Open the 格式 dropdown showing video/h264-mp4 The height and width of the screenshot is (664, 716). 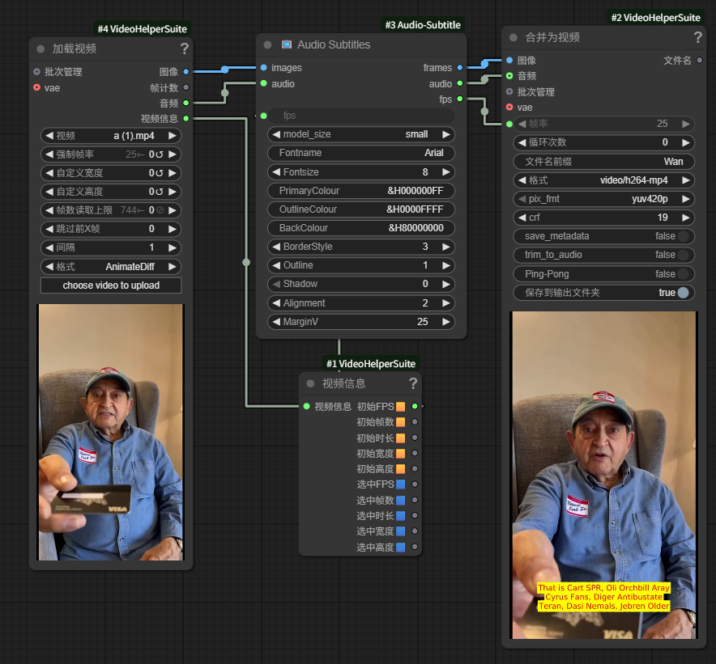click(604, 180)
